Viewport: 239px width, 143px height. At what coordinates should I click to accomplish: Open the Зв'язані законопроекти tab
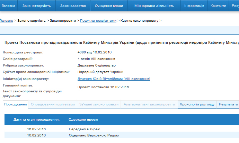(99, 104)
